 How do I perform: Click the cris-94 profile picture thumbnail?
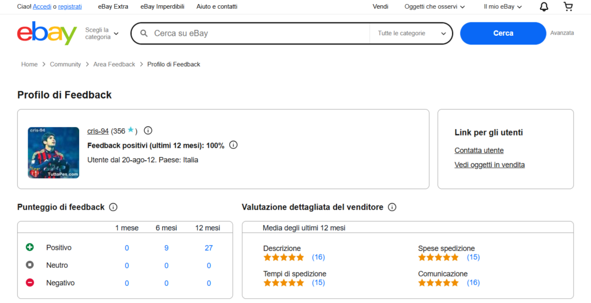[54, 152]
